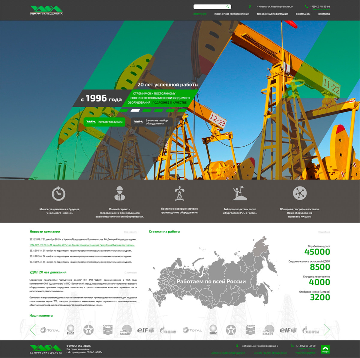Image resolution: width=360 pixels, height=358 pixels.
Task: Click the 'Заявка на подбор оборудования' hero button
Action: [x=152, y=122]
